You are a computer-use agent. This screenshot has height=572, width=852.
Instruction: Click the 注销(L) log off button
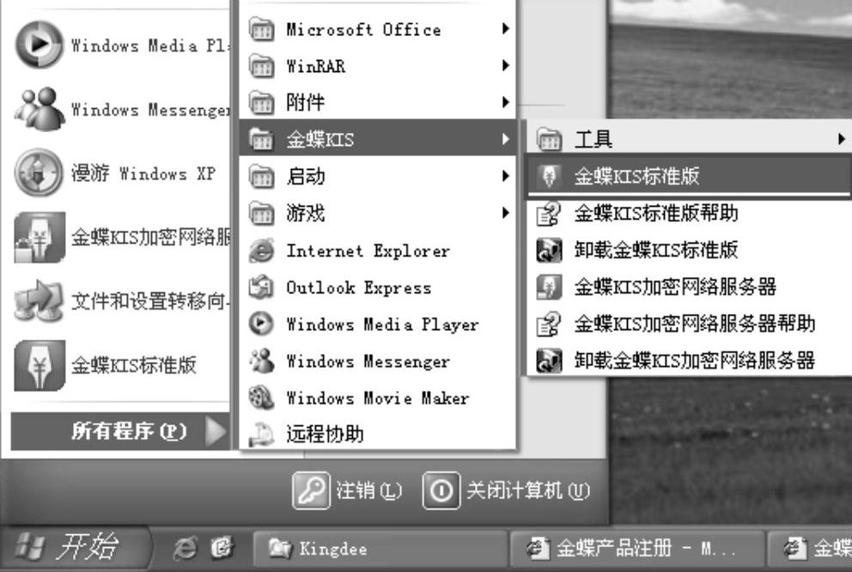pyautogui.click(x=348, y=491)
